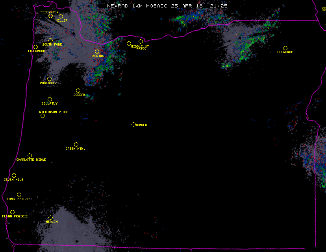Viewport: 326px width, 252px height.
Task: Click the LAGRANDE label text
Action: [x=285, y=52]
